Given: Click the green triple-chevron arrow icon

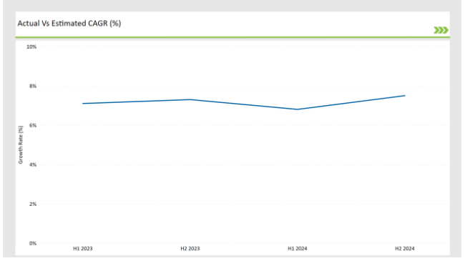Looking at the screenshot, I should pyautogui.click(x=441, y=30).
